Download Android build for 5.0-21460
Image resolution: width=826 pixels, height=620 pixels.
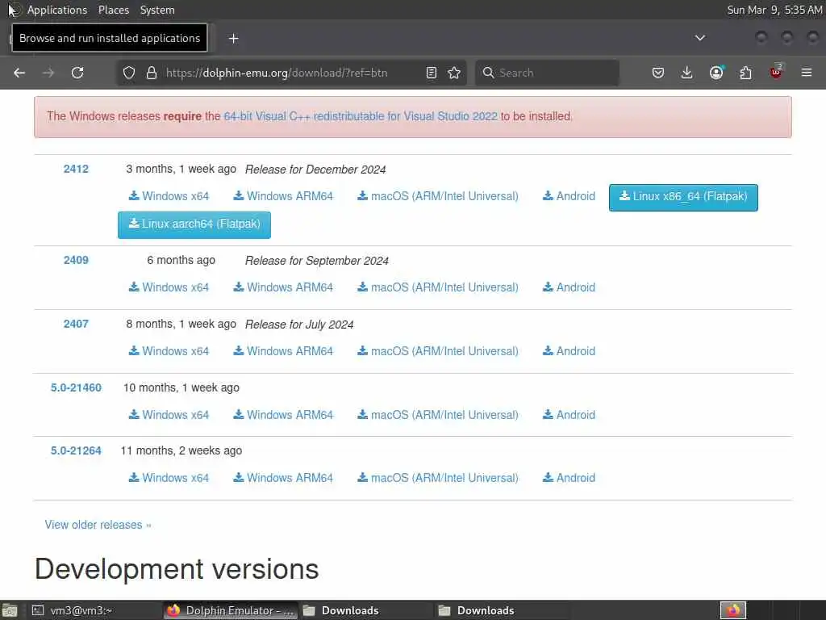[569, 415]
